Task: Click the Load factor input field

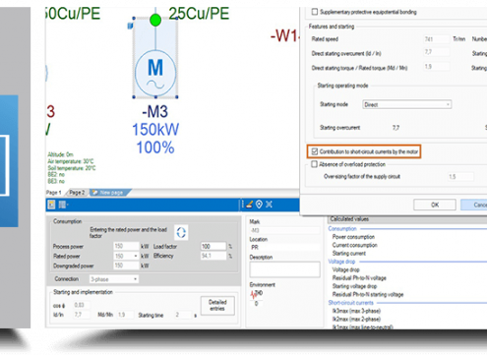Action: 213,246
